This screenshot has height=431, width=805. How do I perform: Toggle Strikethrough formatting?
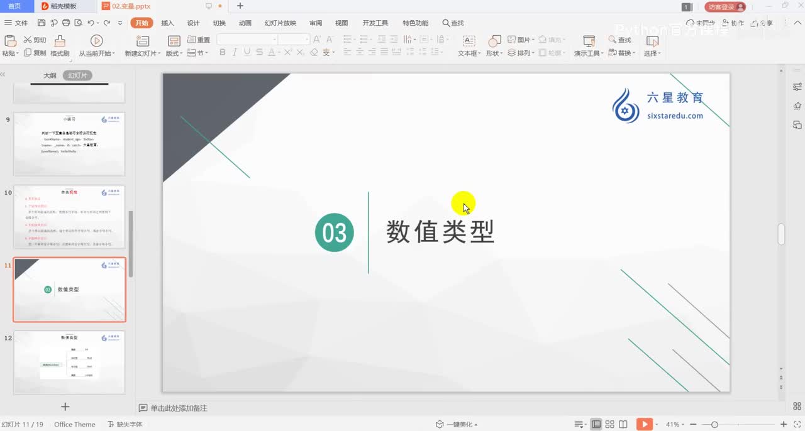pyautogui.click(x=258, y=53)
